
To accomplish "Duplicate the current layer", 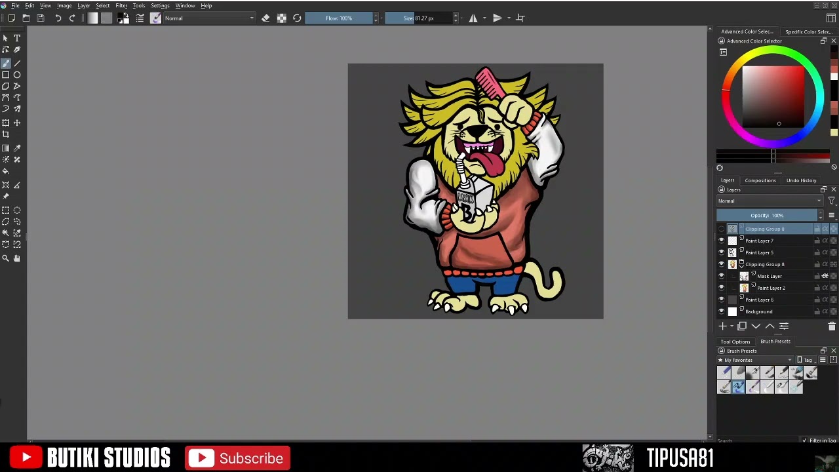I will pos(742,326).
